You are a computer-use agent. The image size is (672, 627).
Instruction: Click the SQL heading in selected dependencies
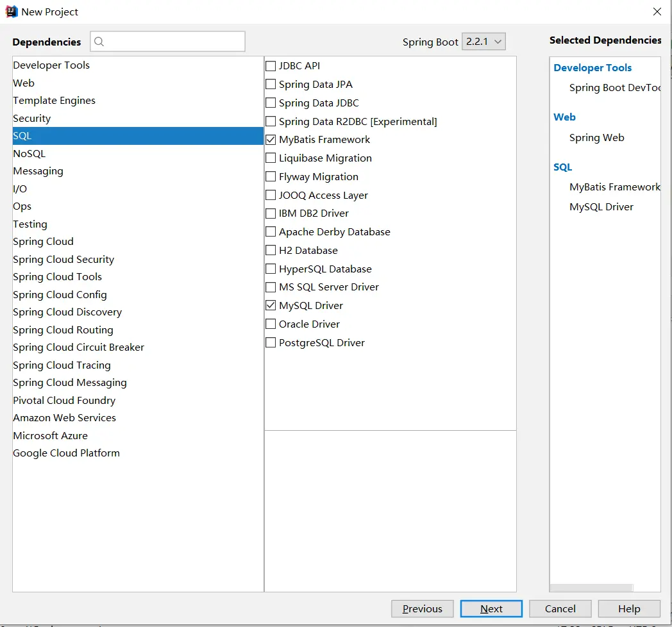(x=562, y=167)
